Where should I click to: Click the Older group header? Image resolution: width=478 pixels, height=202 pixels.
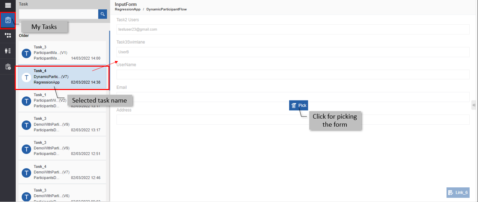pos(24,36)
